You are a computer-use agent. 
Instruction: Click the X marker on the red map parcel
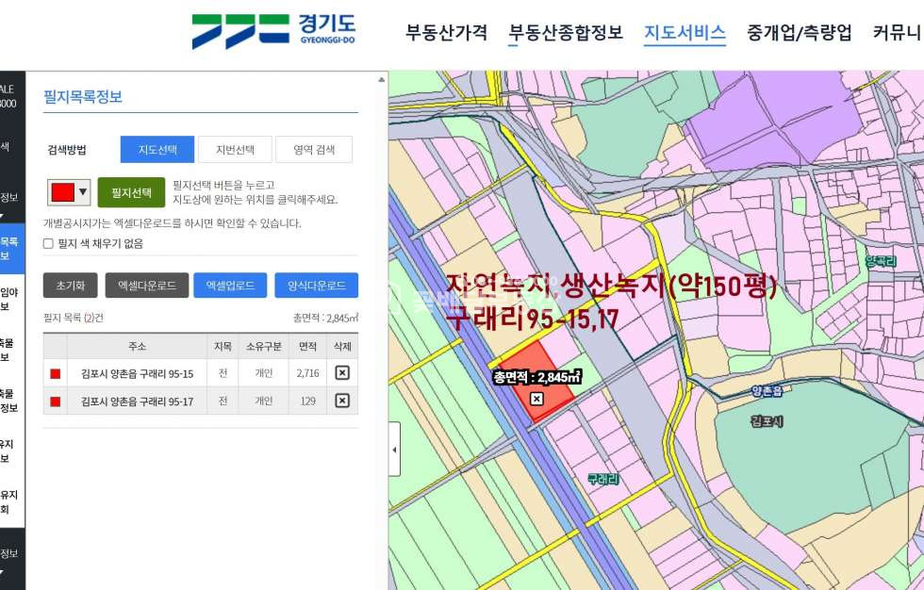536,399
